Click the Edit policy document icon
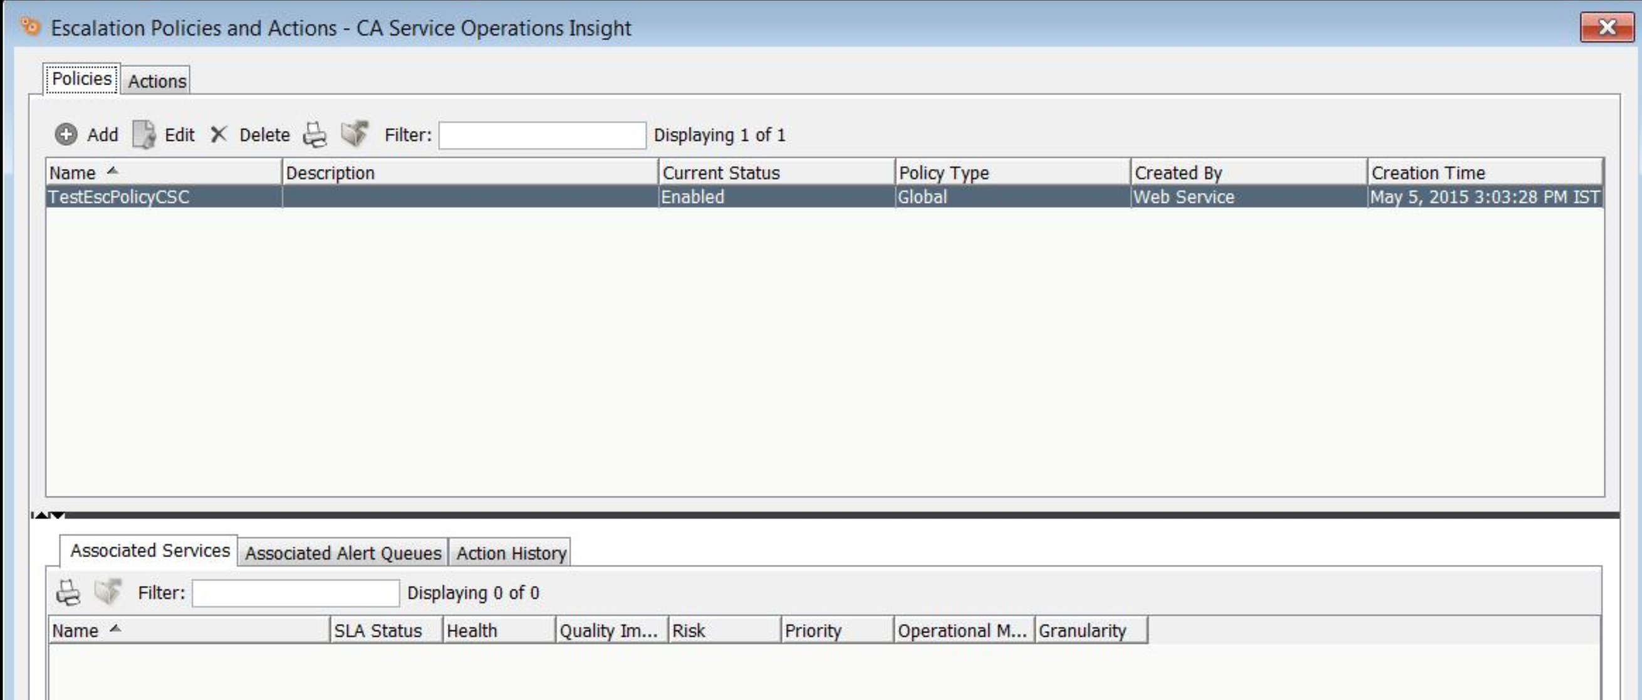 (144, 135)
